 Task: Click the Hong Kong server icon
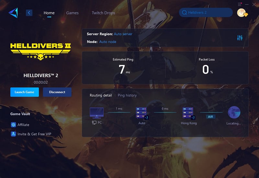189,113
